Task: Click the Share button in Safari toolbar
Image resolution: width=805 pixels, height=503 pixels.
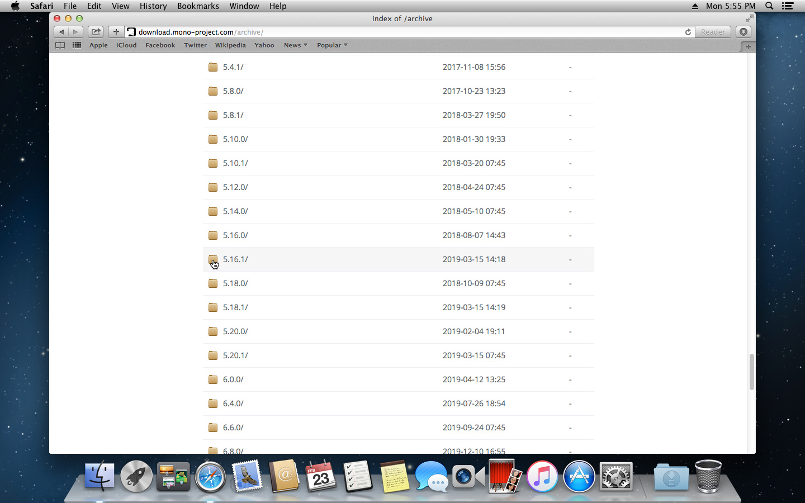Action: tap(96, 32)
